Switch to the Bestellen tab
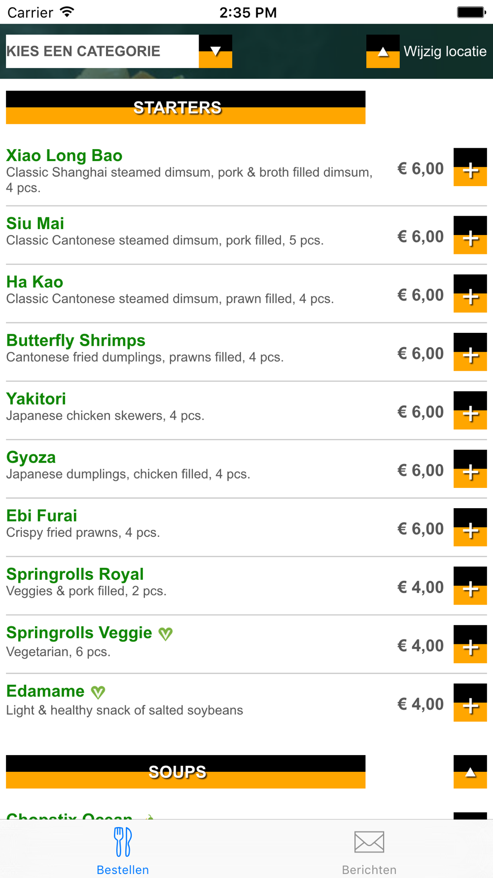The height and width of the screenshot is (878, 493). (x=123, y=849)
